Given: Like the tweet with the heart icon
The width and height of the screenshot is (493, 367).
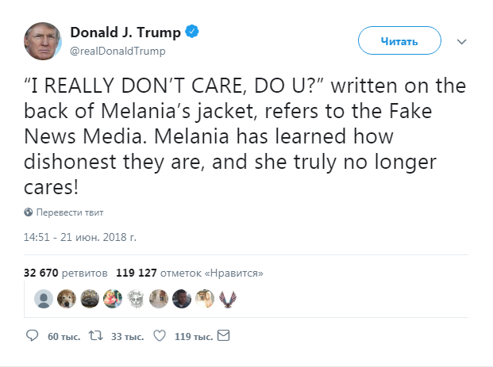Looking at the screenshot, I should pos(159,336).
